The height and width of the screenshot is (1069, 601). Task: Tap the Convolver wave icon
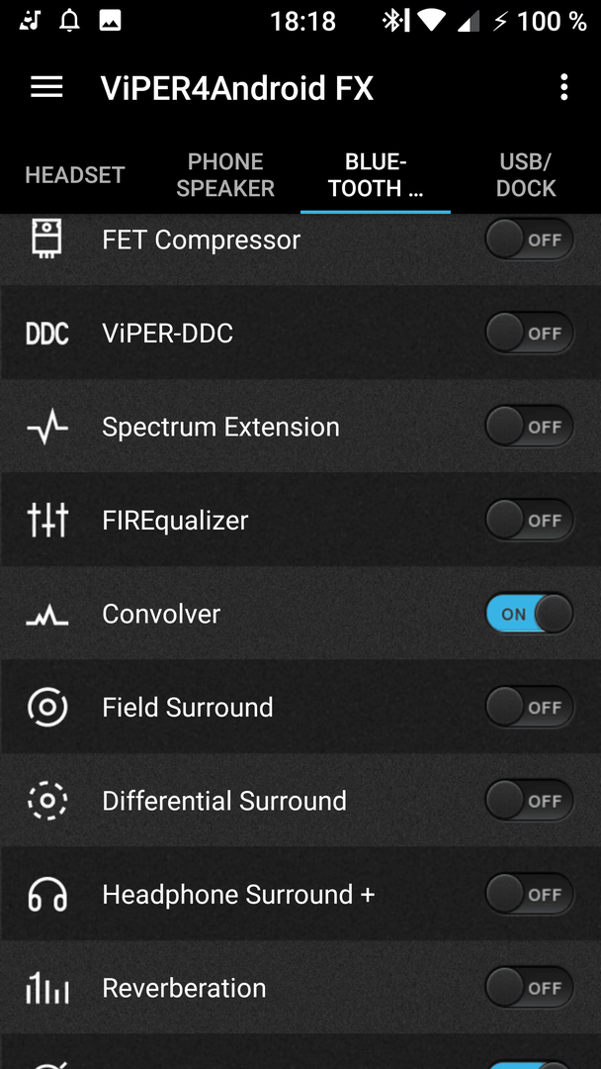point(46,615)
